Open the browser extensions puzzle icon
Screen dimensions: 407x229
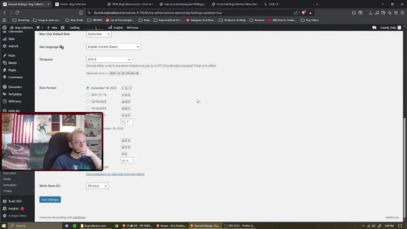[354, 13]
